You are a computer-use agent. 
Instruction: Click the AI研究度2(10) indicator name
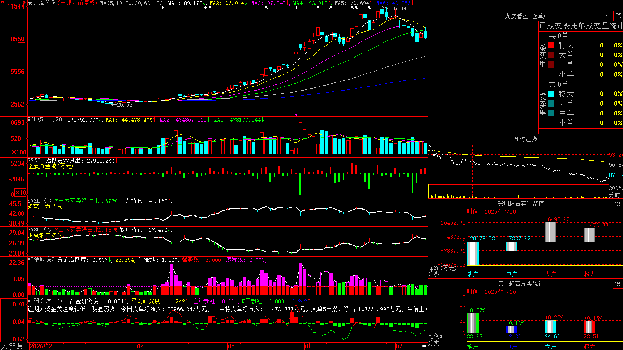pos(47,301)
